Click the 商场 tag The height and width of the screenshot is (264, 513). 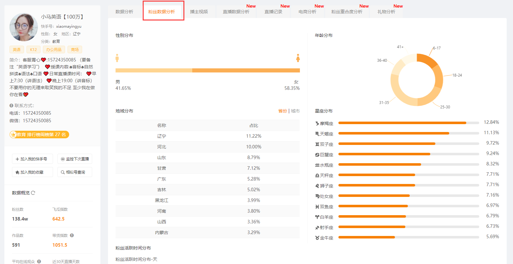click(75, 49)
